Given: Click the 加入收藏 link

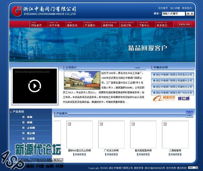Looking at the screenshot, I should [x=175, y=8].
